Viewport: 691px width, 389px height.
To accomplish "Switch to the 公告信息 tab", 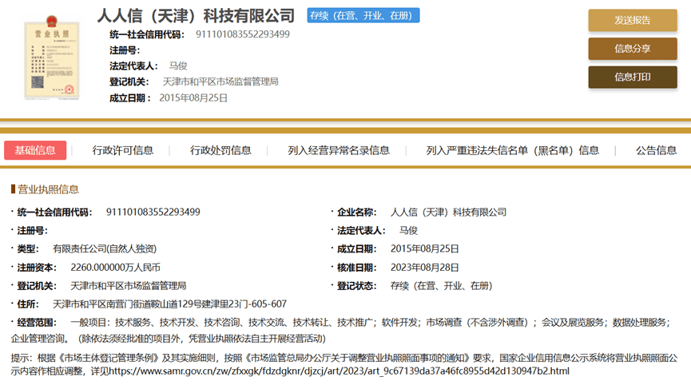I will pyautogui.click(x=656, y=151).
